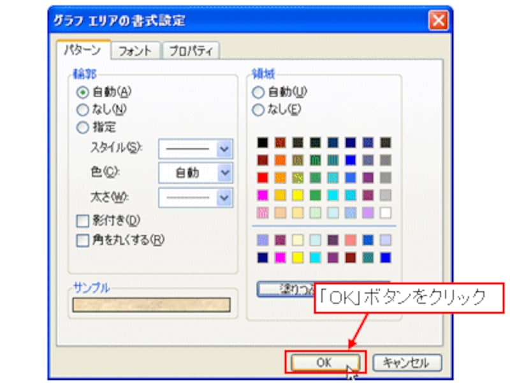
Task: Choose the bright red color swatch
Action: 261,177
